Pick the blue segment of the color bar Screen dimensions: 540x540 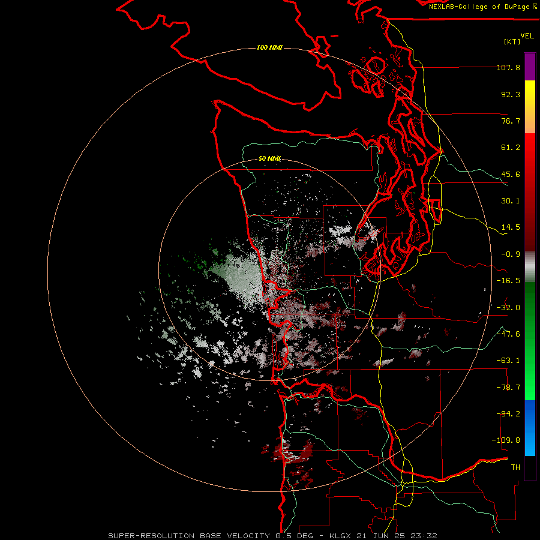pyautogui.click(x=530, y=428)
